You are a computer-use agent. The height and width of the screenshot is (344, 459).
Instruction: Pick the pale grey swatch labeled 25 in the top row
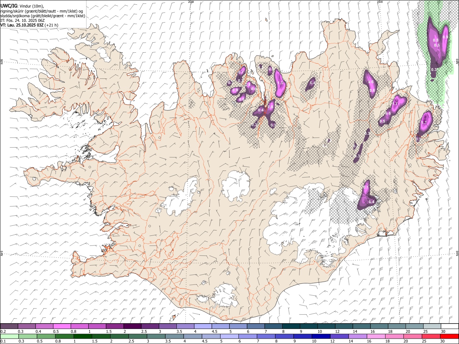coord(432,326)
